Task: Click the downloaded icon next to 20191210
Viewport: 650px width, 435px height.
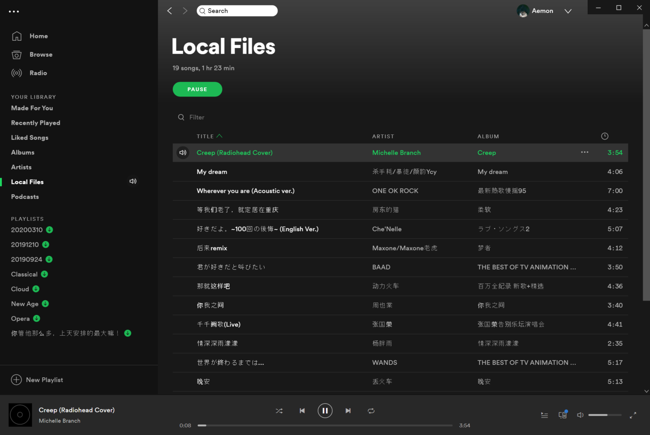Action: (x=46, y=245)
